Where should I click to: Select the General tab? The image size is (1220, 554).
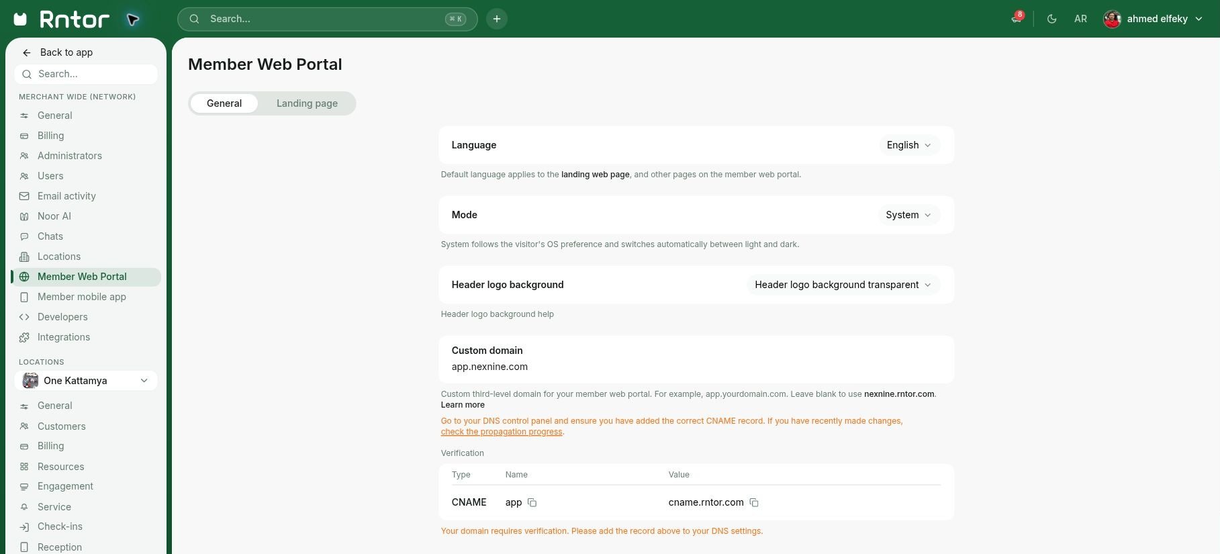tap(224, 103)
